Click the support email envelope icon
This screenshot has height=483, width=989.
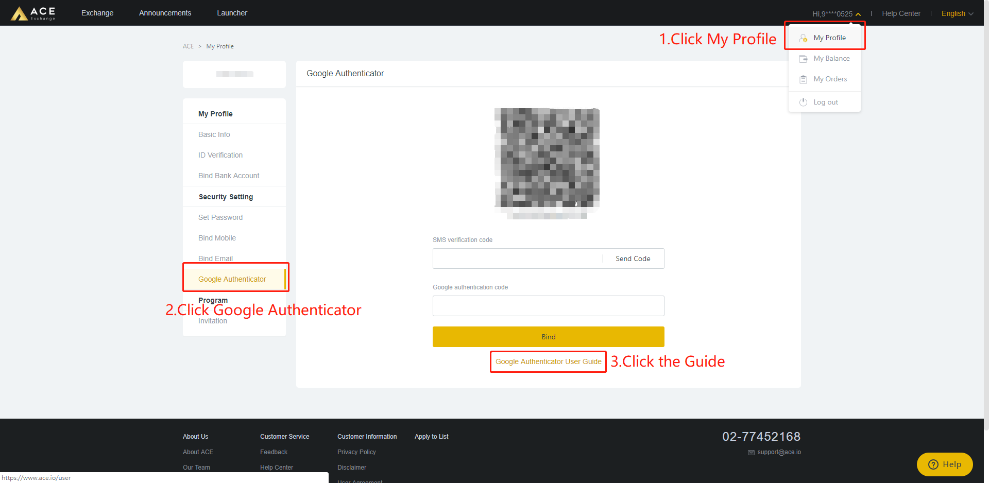(x=751, y=453)
